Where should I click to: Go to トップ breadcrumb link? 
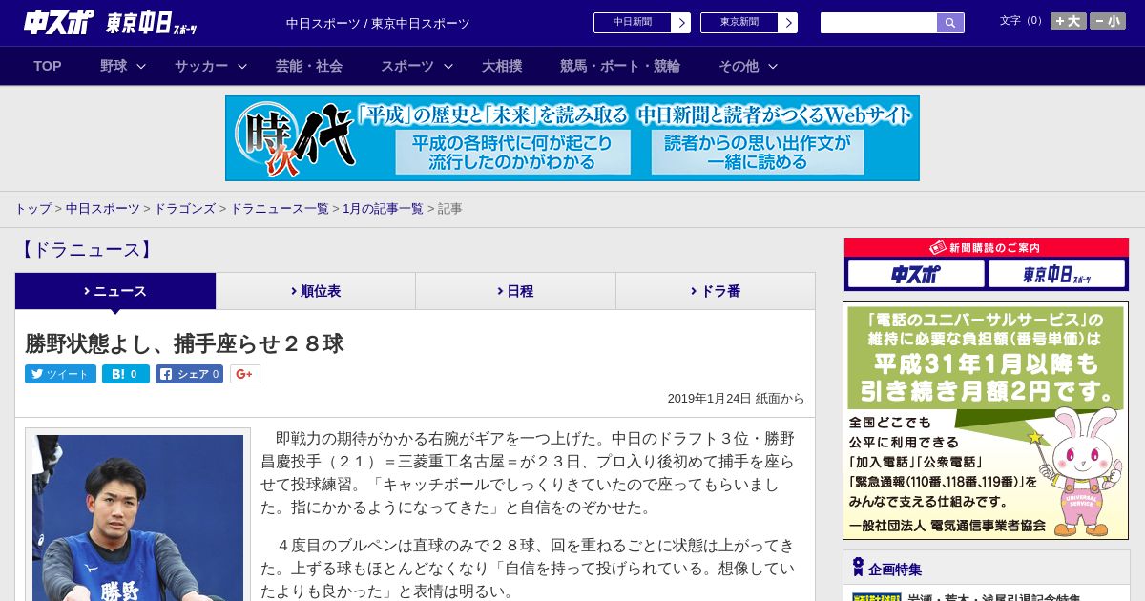(x=32, y=209)
